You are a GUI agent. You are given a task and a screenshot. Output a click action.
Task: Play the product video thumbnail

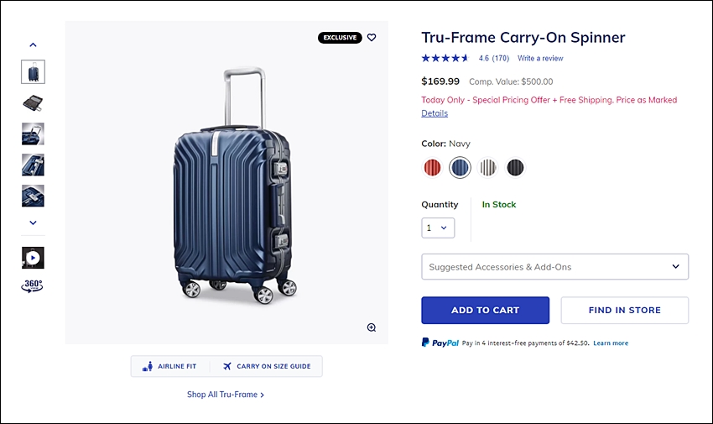[33, 258]
